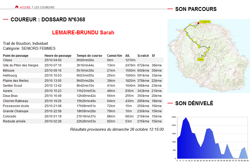The image size is (250, 163).
Task: Click the red home icon in breadcrumb
Action: [17, 7]
